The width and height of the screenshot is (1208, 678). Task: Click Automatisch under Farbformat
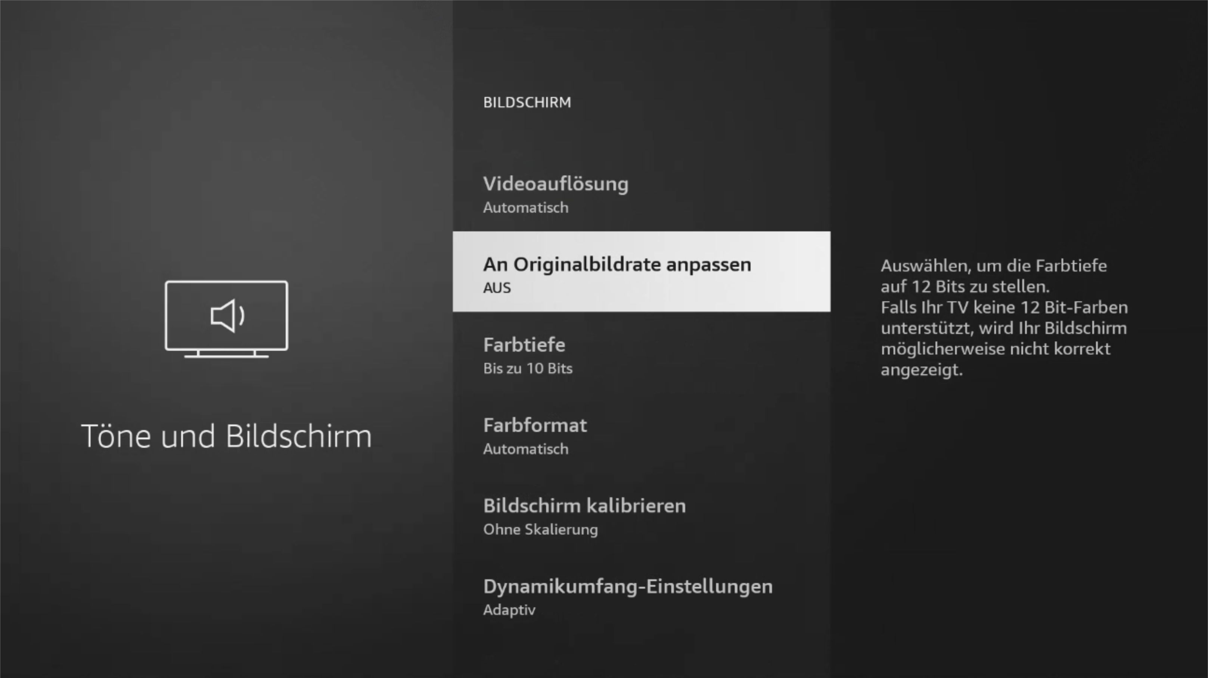(x=526, y=449)
